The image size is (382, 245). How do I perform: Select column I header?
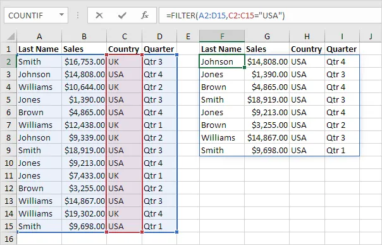coord(342,36)
